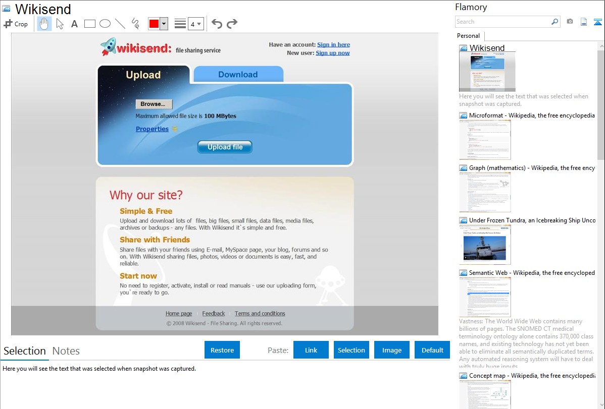Viewport: 605px width, 409px height.
Task: Click the Home page footer link
Action: (x=179, y=313)
